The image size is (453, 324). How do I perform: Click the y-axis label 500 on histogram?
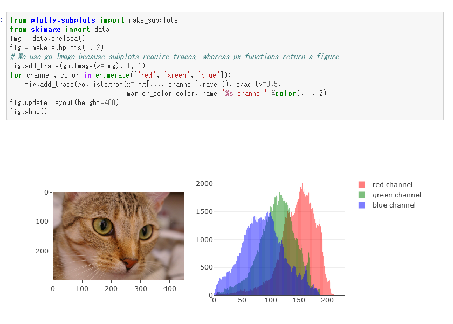coord(207,267)
